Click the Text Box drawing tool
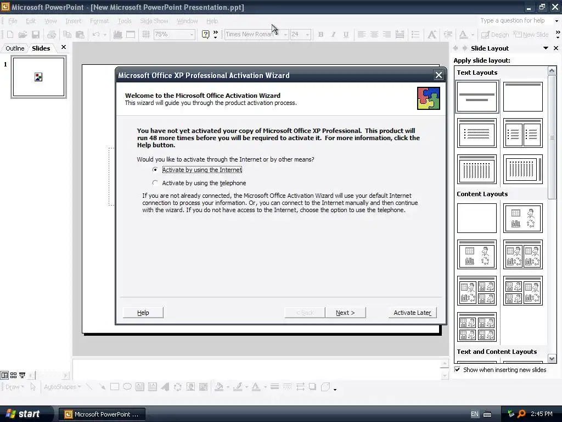562x422 pixels. point(140,387)
